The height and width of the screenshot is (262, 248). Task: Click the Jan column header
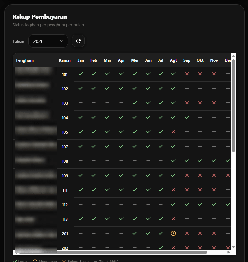(x=81, y=60)
